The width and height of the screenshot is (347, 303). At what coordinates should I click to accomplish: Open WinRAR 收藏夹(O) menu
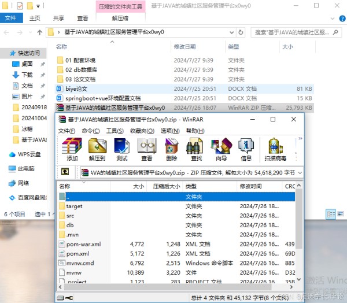coord(142,131)
